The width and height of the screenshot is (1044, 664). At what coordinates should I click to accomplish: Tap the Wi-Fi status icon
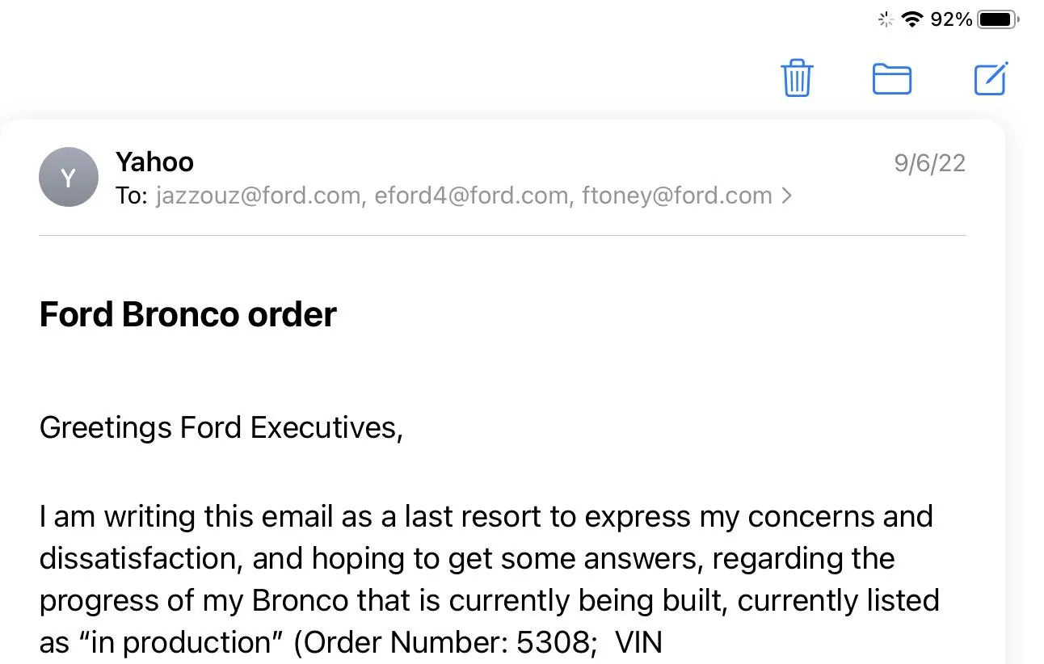(x=912, y=19)
